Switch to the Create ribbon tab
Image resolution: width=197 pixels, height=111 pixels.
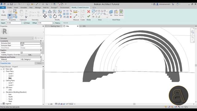[10, 7]
